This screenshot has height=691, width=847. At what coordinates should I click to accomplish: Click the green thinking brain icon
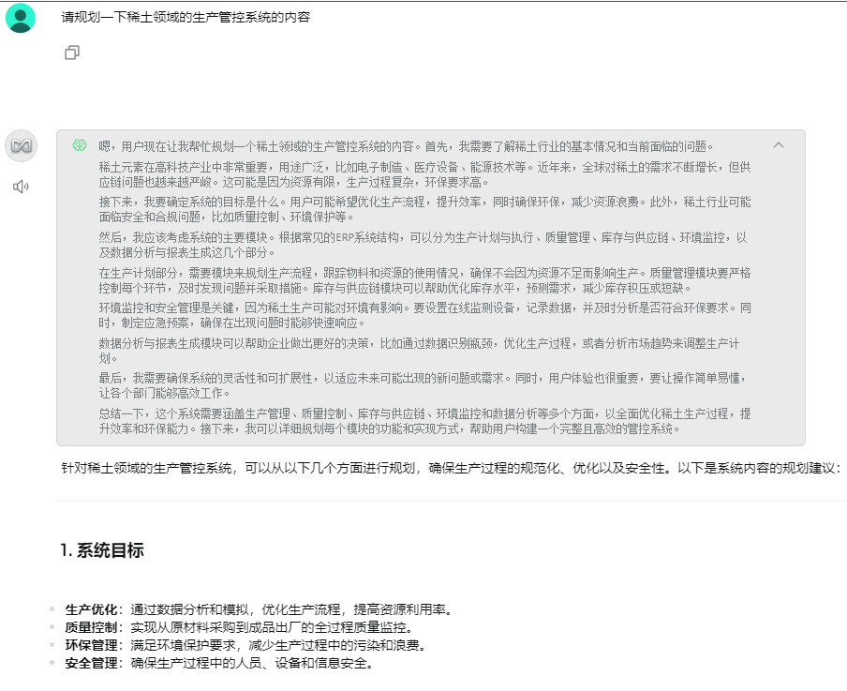click(x=80, y=145)
